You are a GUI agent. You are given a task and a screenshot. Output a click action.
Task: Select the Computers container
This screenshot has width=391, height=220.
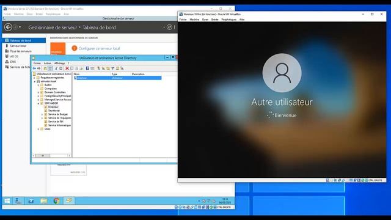tap(50, 89)
